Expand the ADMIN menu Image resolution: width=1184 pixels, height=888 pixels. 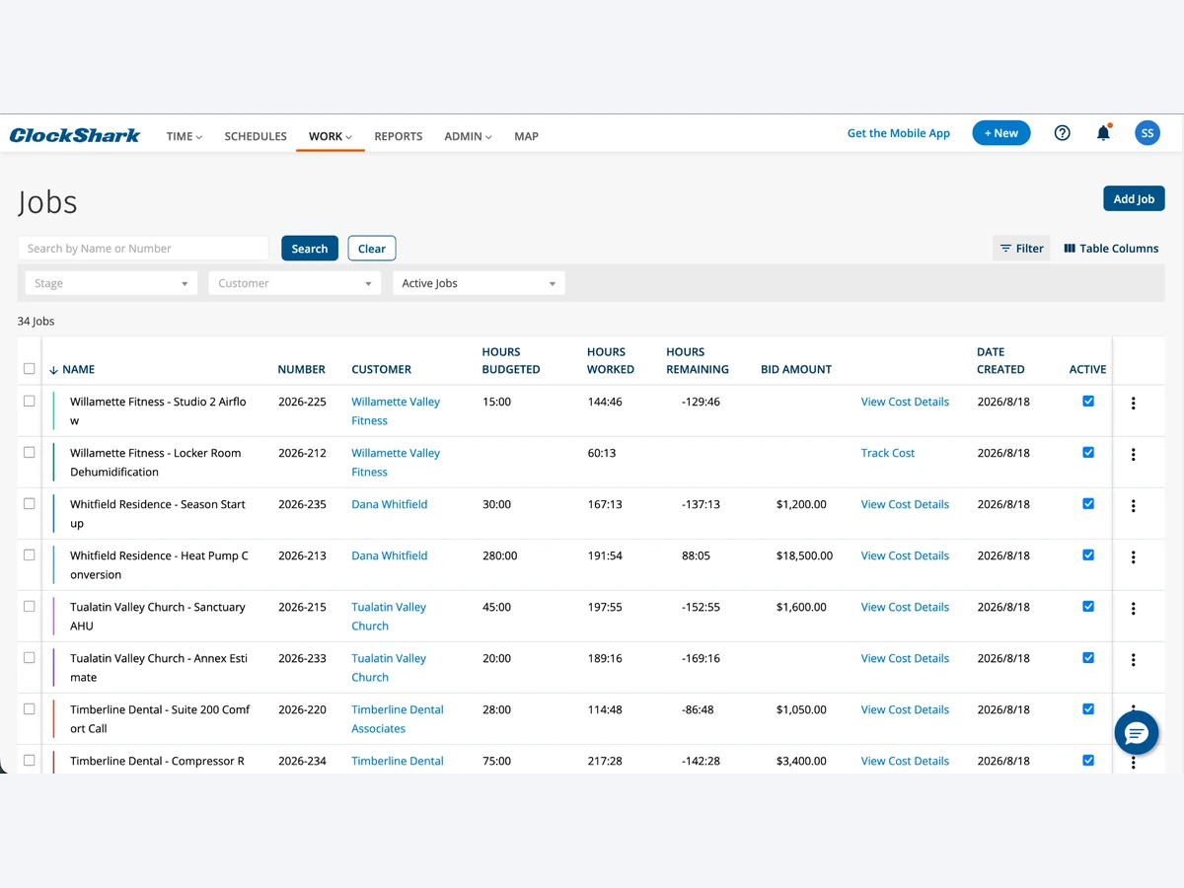point(468,136)
